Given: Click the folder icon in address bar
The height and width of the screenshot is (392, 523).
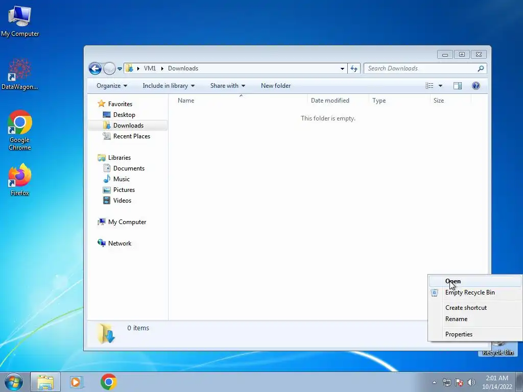Looking at the screenshot, I should (129, 68).
